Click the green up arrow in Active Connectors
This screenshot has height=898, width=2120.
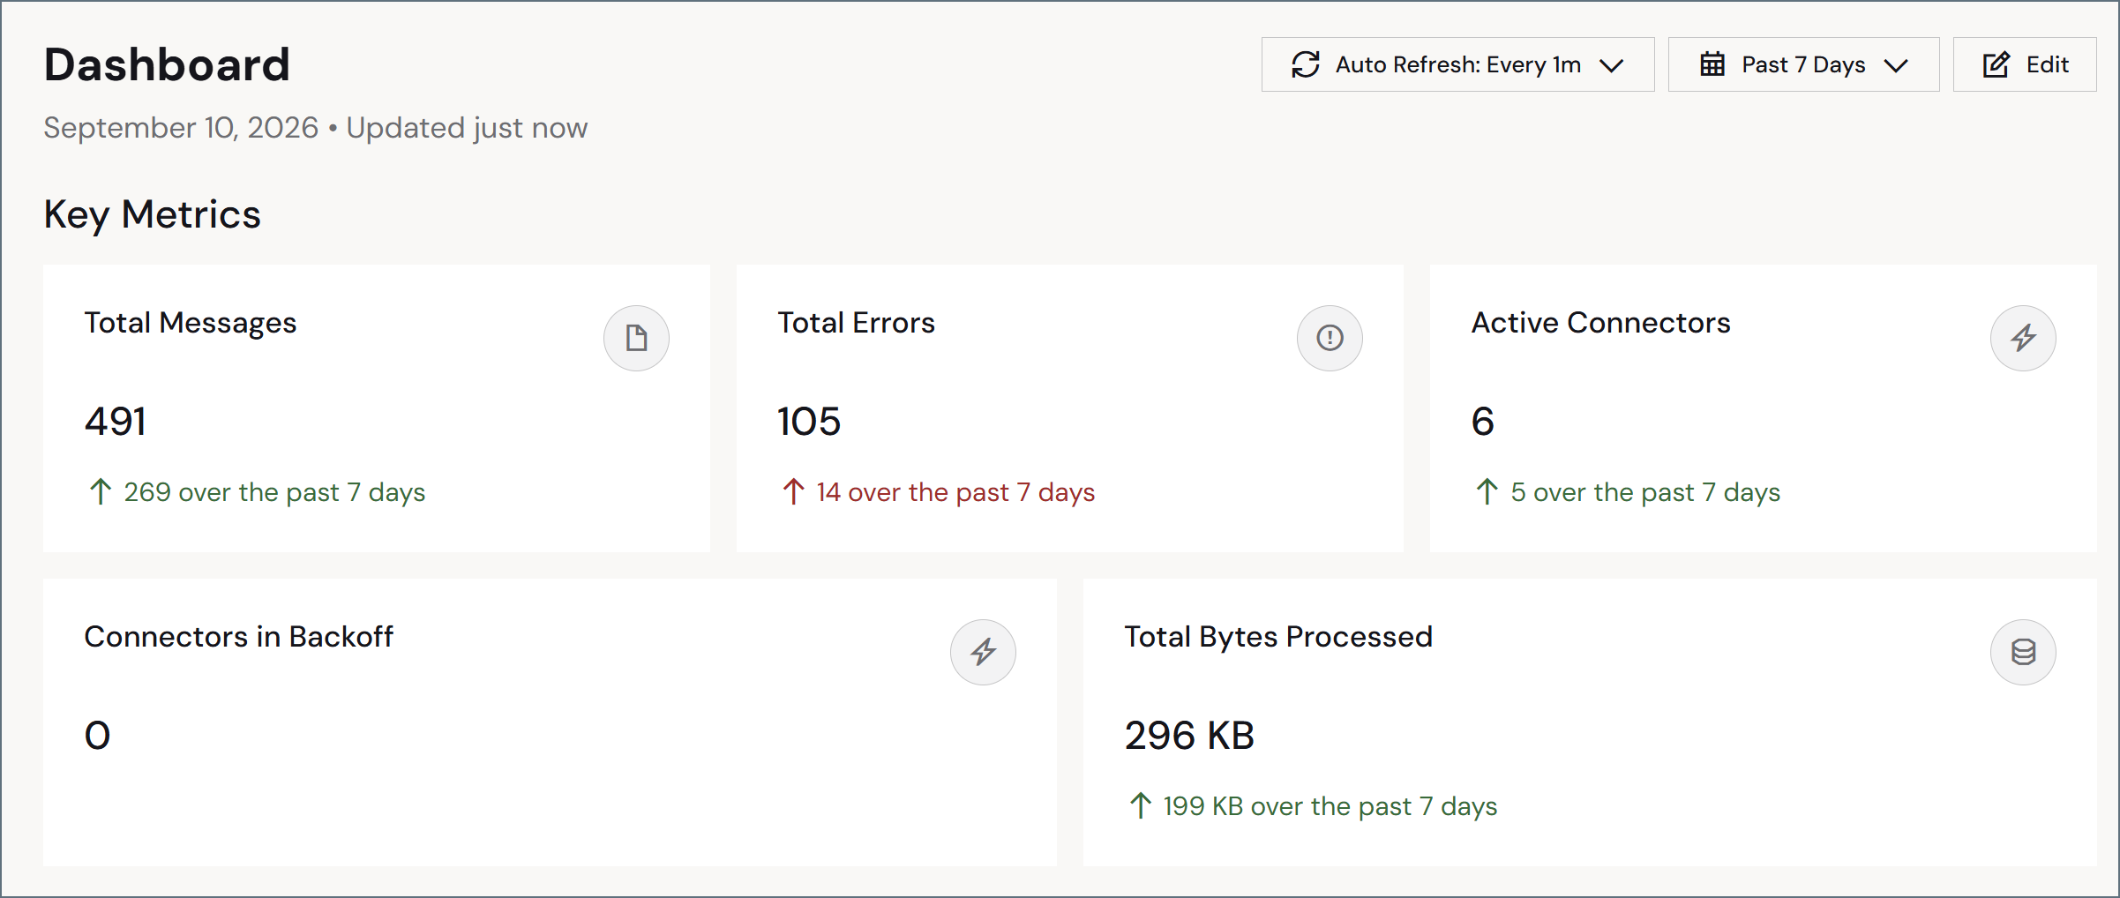tap(1487, 491)
